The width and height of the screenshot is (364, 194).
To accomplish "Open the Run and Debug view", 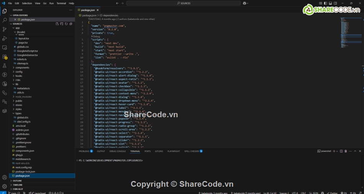I will click(5, 39).
